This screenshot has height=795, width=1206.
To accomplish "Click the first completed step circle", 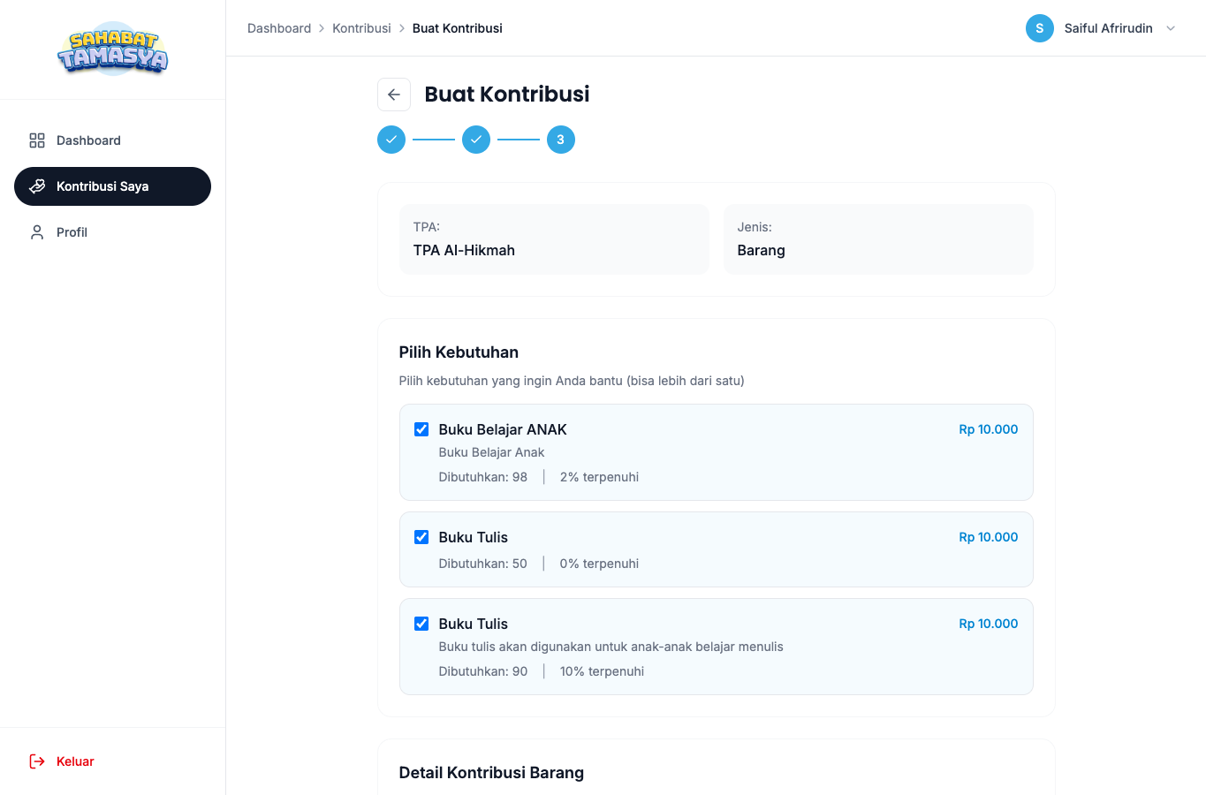I will (391, 140).
